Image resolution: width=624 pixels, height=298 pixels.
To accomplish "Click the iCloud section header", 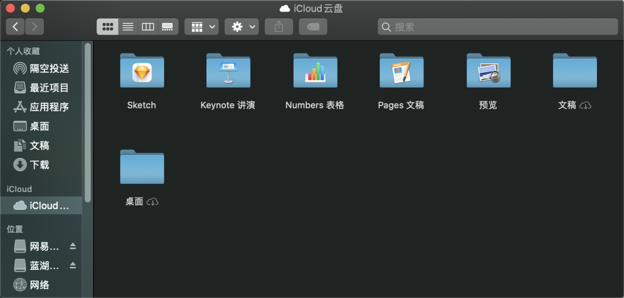I will (19, 189).
